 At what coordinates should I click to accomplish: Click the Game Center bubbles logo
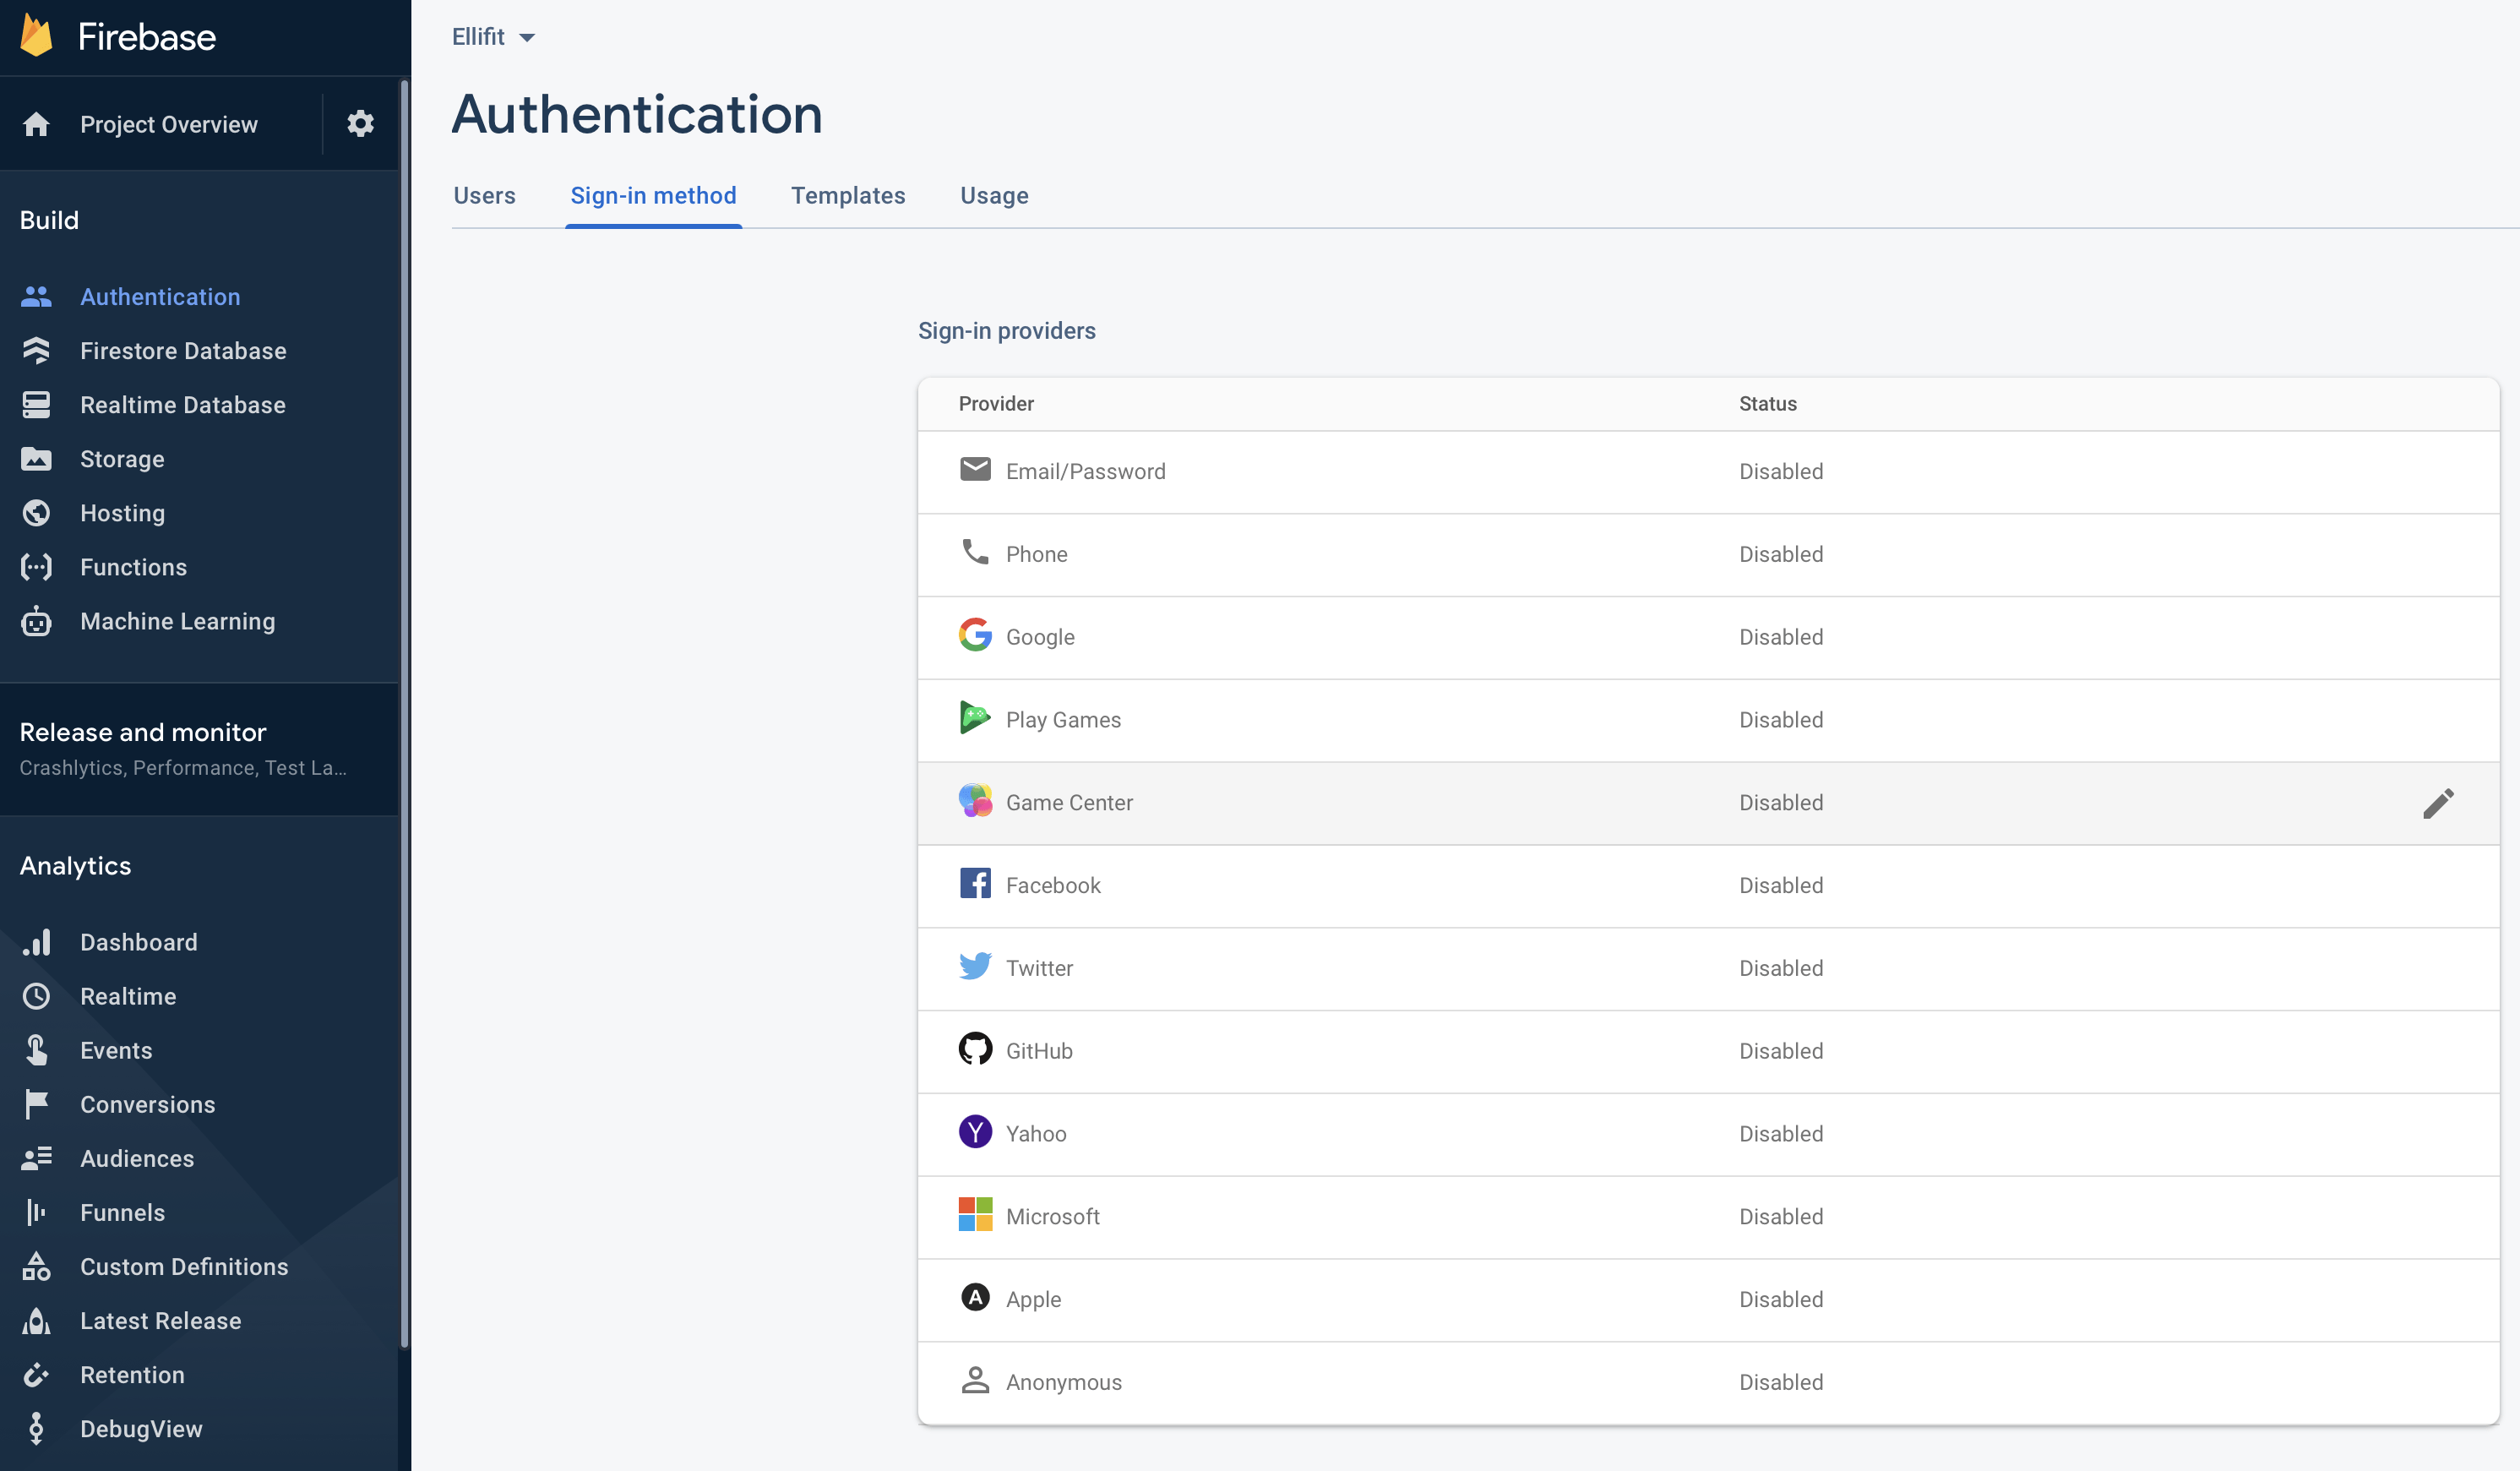975,800
